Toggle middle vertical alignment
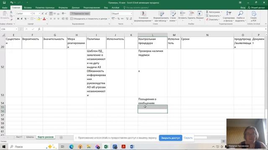The image size is (268, 150). [54, 13]
